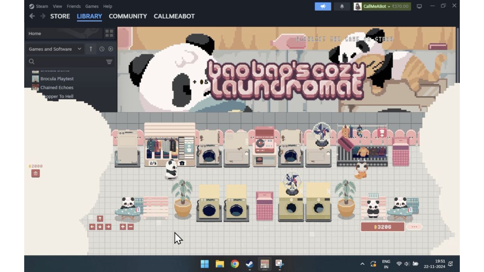Open the notifications bell

[342, 6]
